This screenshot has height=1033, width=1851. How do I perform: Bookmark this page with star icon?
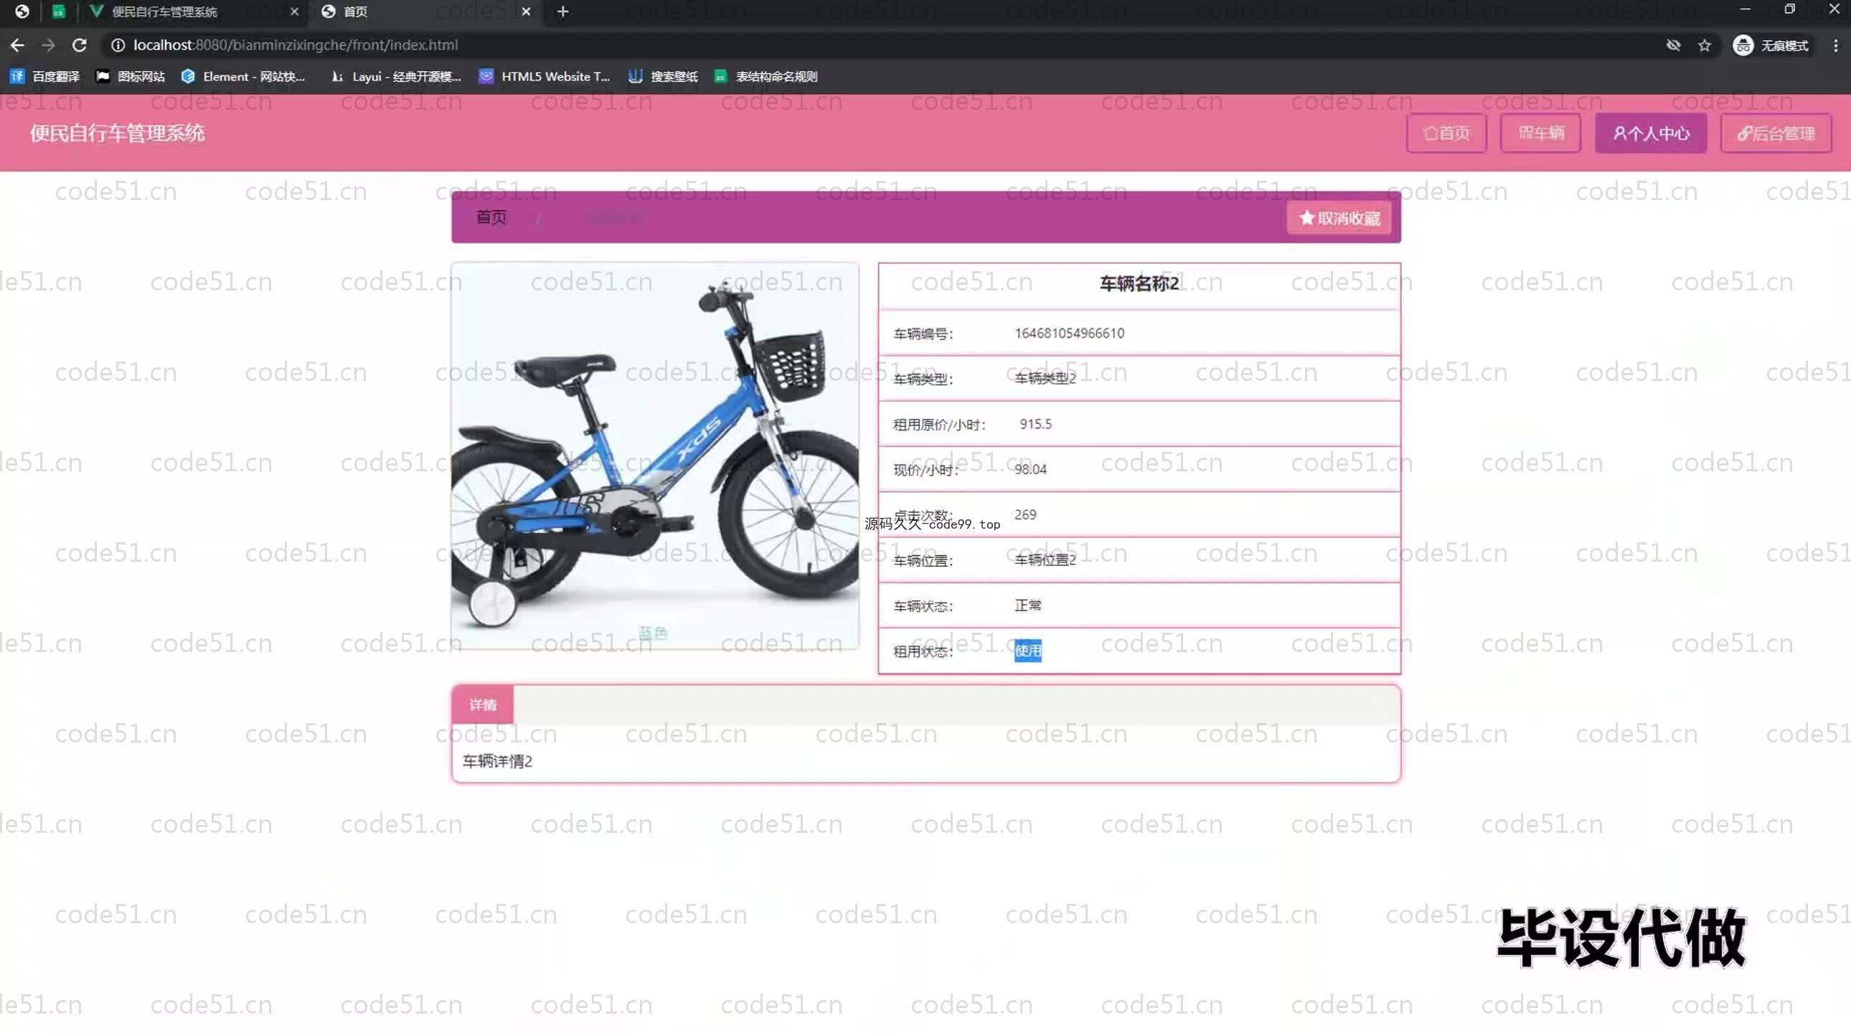[x=1705, y=45]
